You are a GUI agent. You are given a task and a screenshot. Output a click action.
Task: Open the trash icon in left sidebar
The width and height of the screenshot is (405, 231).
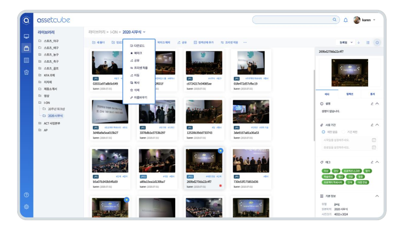pos(26,72)
